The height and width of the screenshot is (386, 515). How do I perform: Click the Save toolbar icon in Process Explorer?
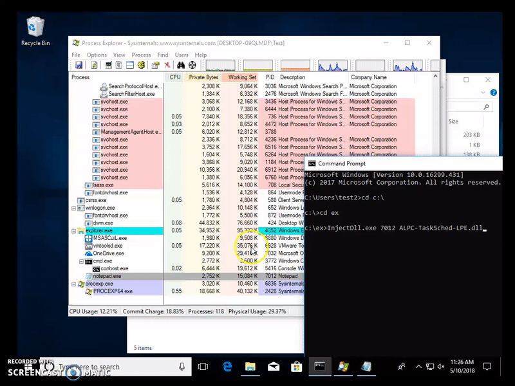79,65
